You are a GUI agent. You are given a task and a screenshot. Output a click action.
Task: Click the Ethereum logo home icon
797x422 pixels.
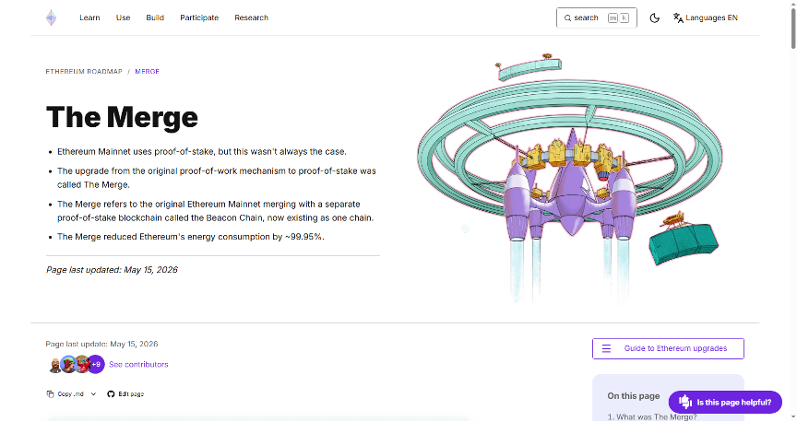(52, 18)
